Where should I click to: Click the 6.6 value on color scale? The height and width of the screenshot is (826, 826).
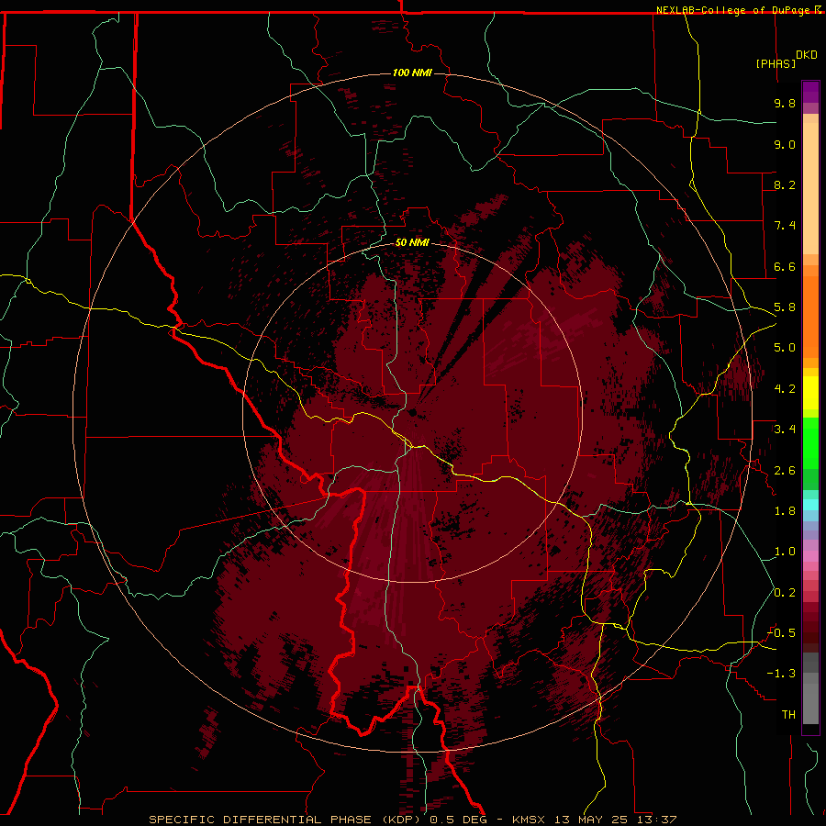click(x=785, y=266)
